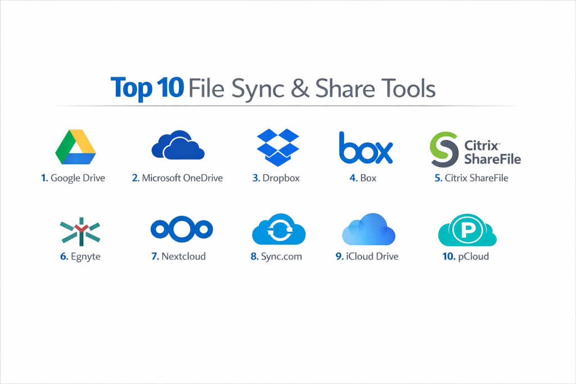Click the "4. Box" caption
This screenshot has width=576, height=384.
point(363,178)
